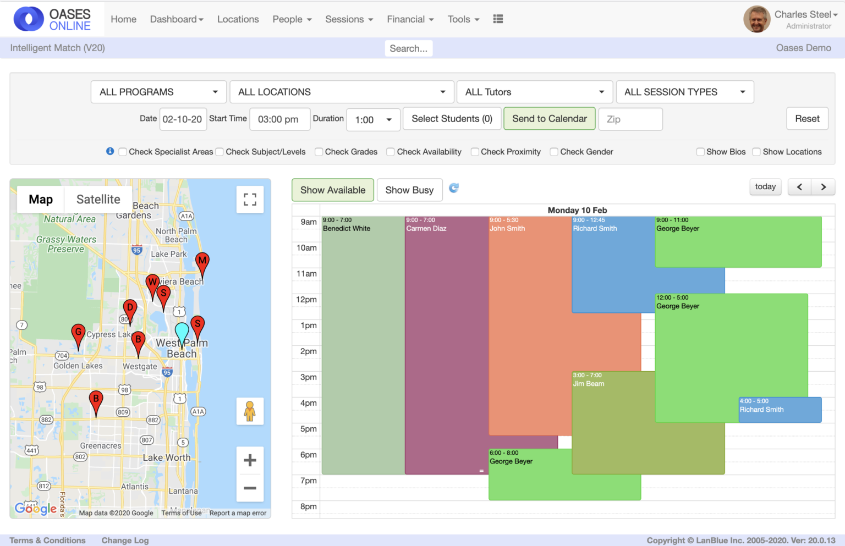Toggle Show Locations on
845x546 pixels.
coord(756,151)
